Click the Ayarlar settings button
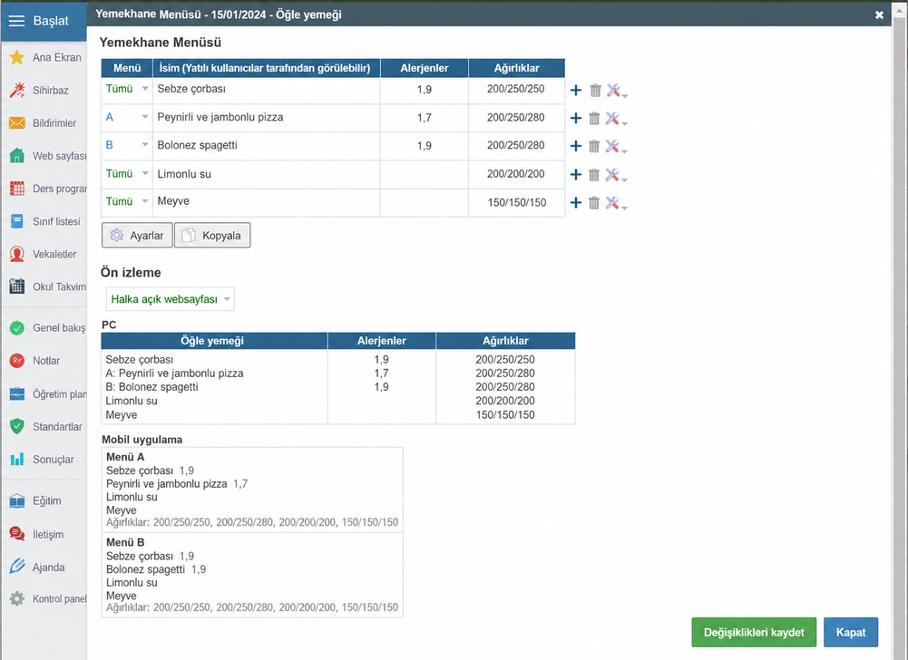The image size is (908, 660). pyautogui.click(x=137, y=236)
